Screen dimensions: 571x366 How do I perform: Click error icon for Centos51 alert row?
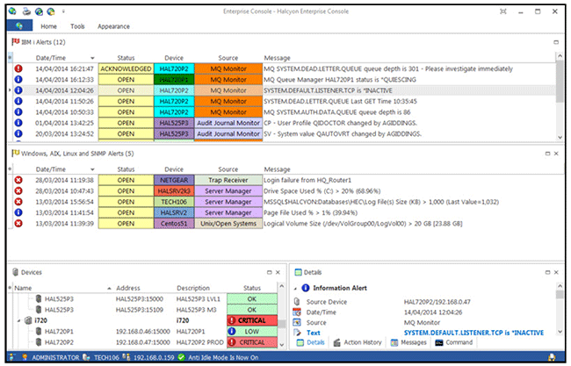[18, 224]
